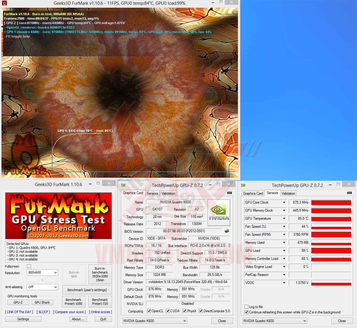Expand the PerfCap Reason sensor dropdown
357x328 pixels.
[284, 275]
